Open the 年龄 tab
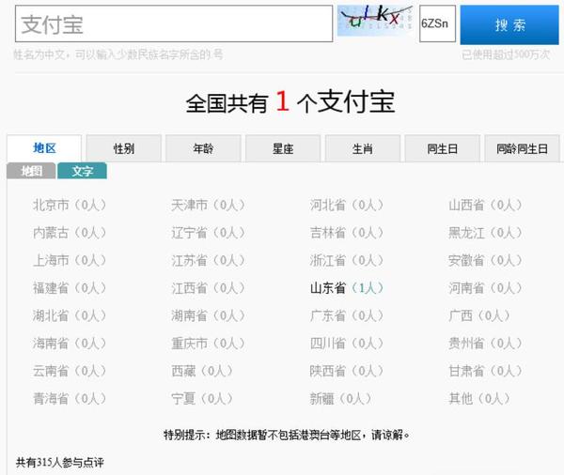The image size is (564, 475). (203, 148)
